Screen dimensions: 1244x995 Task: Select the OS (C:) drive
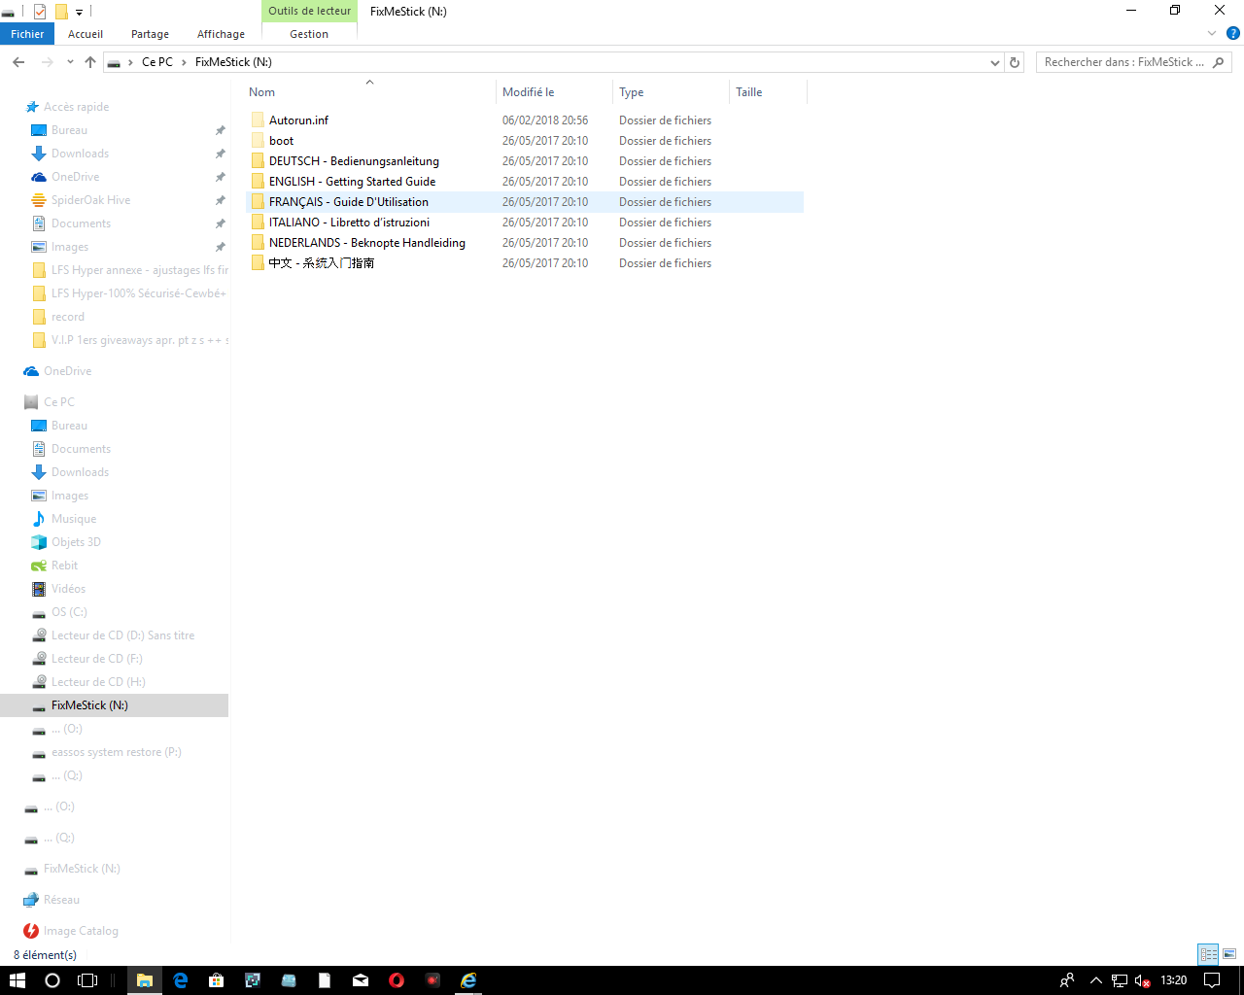pos(69,612)
